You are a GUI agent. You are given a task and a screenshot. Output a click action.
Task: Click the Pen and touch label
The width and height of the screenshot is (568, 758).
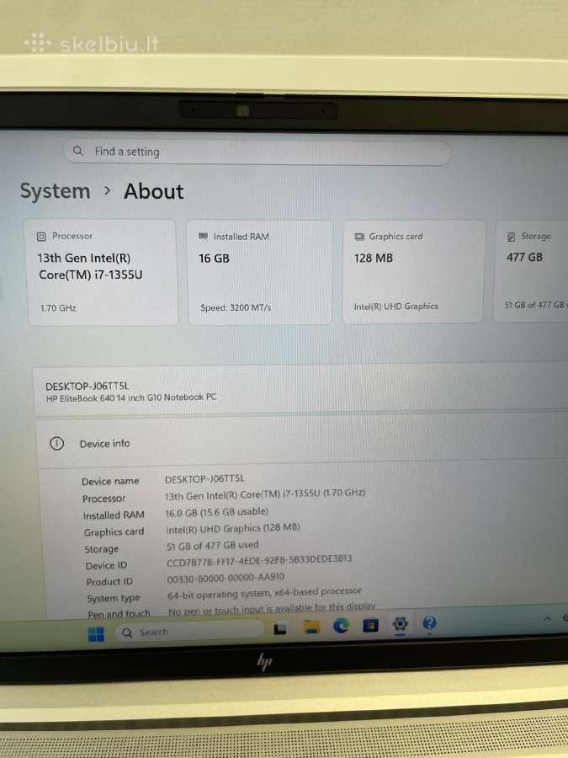(119, 613)
